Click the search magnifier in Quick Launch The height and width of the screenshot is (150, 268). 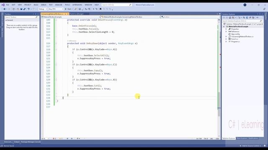(x=130, y=5)
